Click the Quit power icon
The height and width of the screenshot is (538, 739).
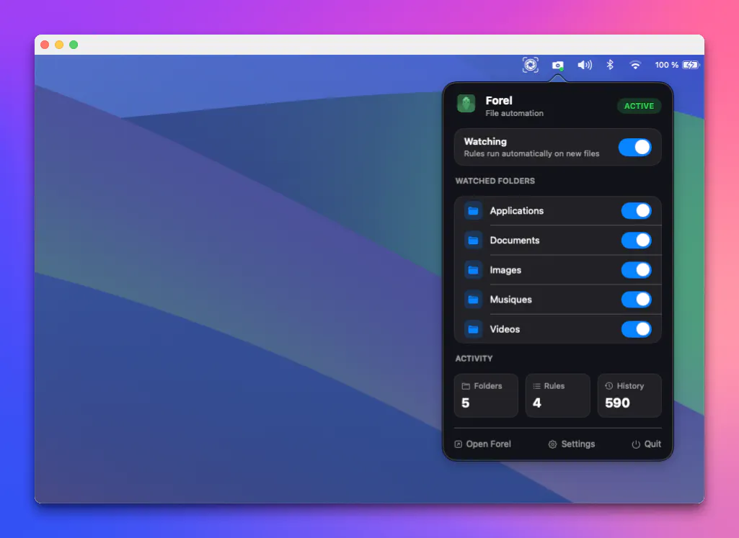(x=636, y=444)
